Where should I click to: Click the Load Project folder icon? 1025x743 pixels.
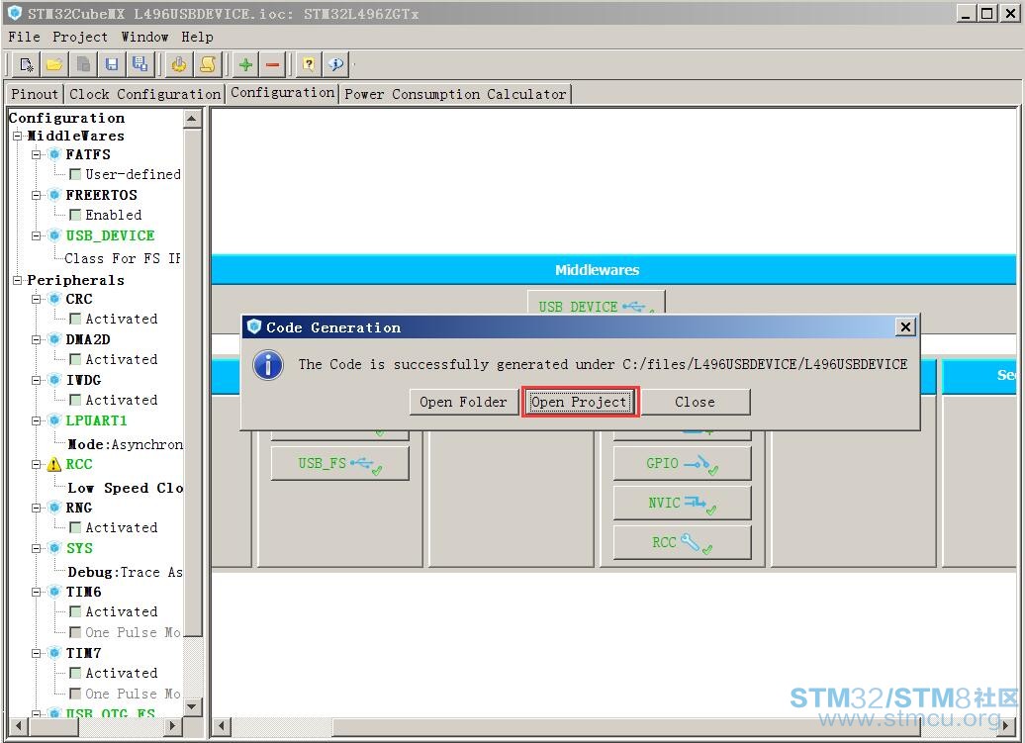point(55,64)
